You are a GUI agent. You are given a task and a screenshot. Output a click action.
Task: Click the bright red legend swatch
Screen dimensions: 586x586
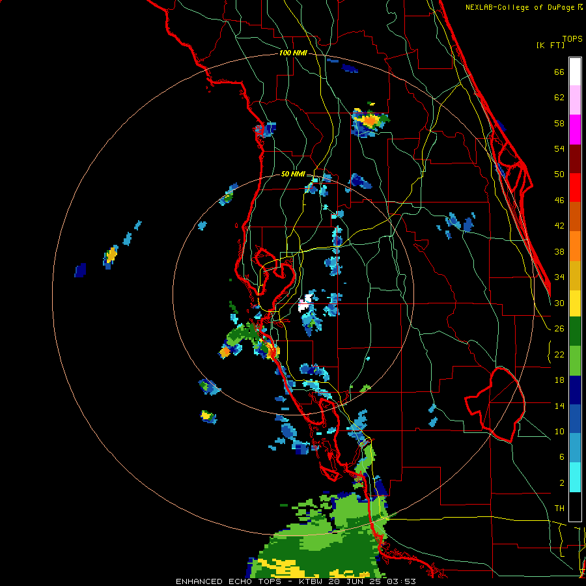point(575,188)
